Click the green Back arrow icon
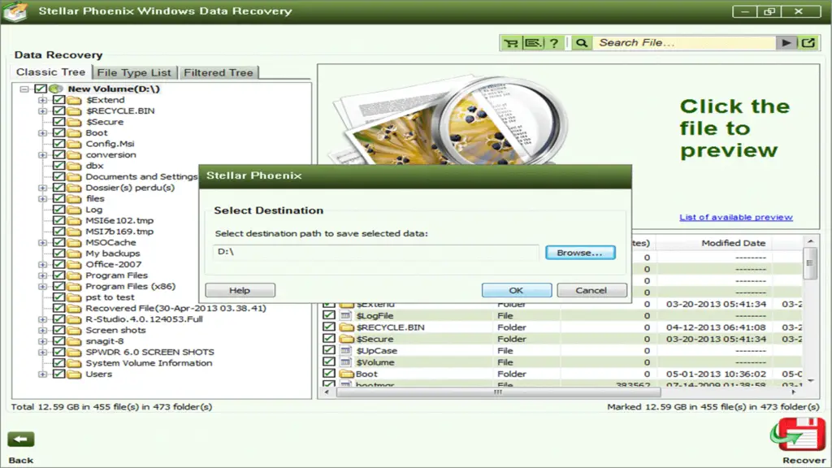This screenshot has height=468, width=832. point(20,439)
